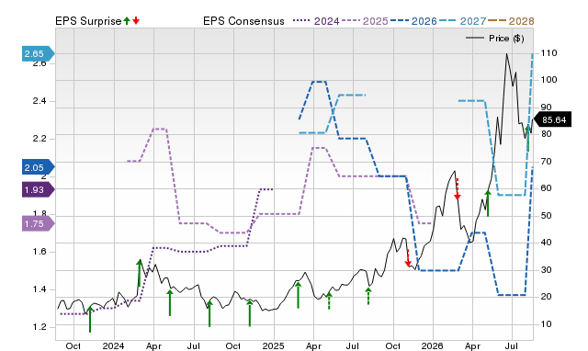
Task: Click the 2026 label on the time axis
Action: click(433, 345)
